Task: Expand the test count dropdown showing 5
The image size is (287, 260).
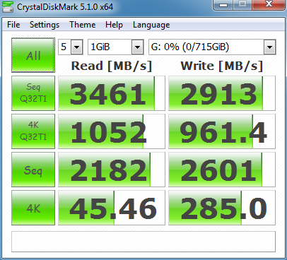Action: (x=77, y=47)
